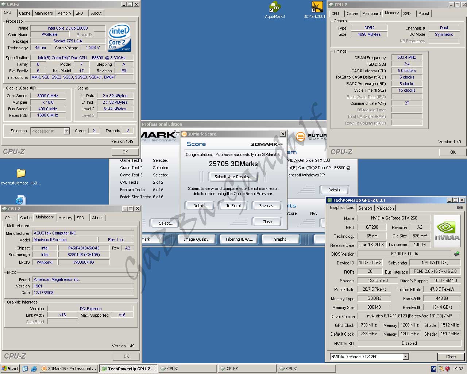Click Save as button in score dialog
This screenshot has width=467, height=374.
pyautogui.click(x=267, y=206)
